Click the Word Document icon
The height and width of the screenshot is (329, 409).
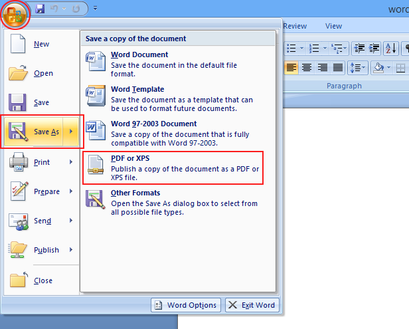pos(96,61)
